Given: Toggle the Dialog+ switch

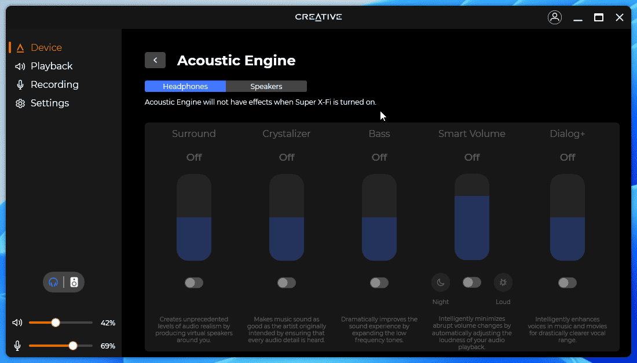Looking at the screenshot, I should [568, 283].
